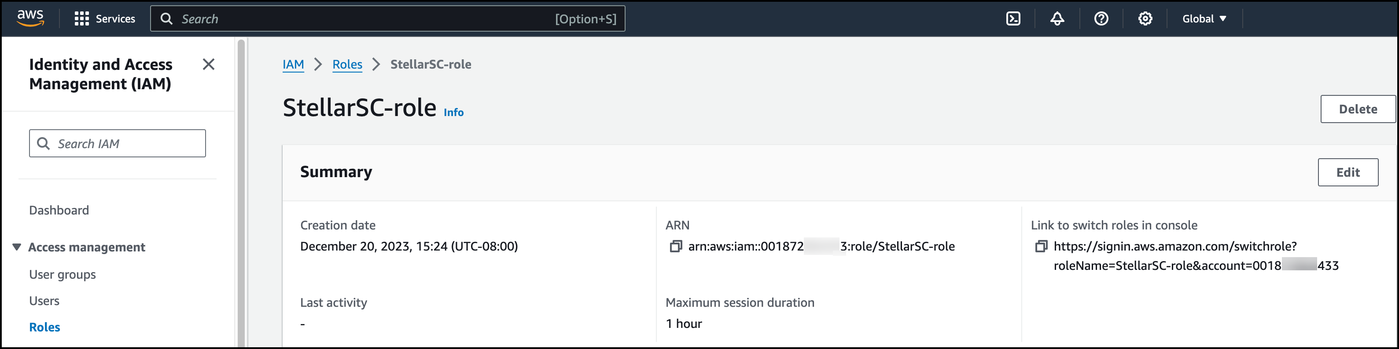Open the Global region dropdown
The image size is (1399, 349).
(1204, 19)
